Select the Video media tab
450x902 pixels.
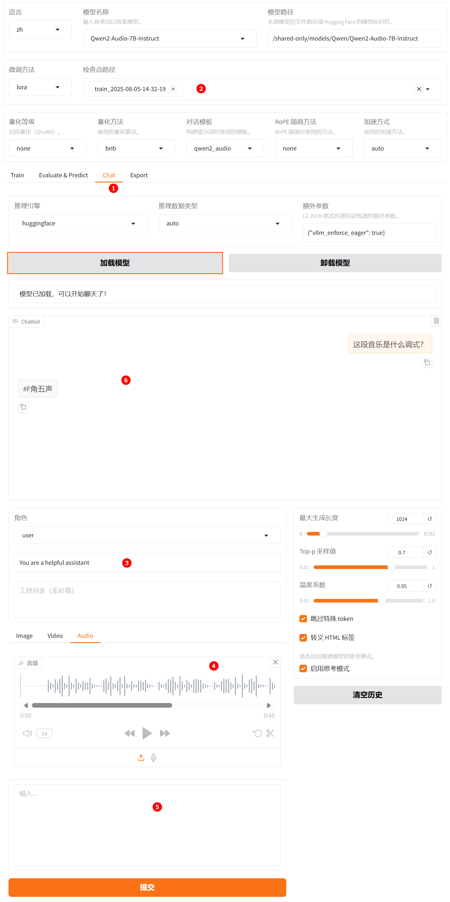(55, 635)
